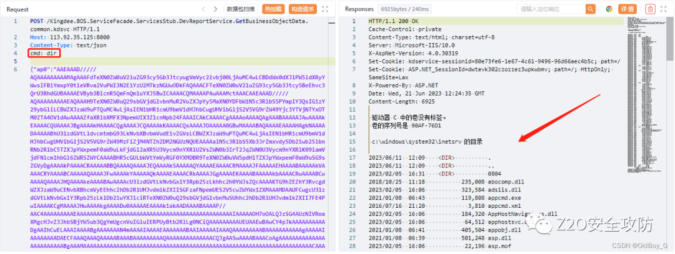Click the 'Content-Type: text/json' request line
Image resolution: width=675 pixels, height=254 pixels.
(68, 45)
